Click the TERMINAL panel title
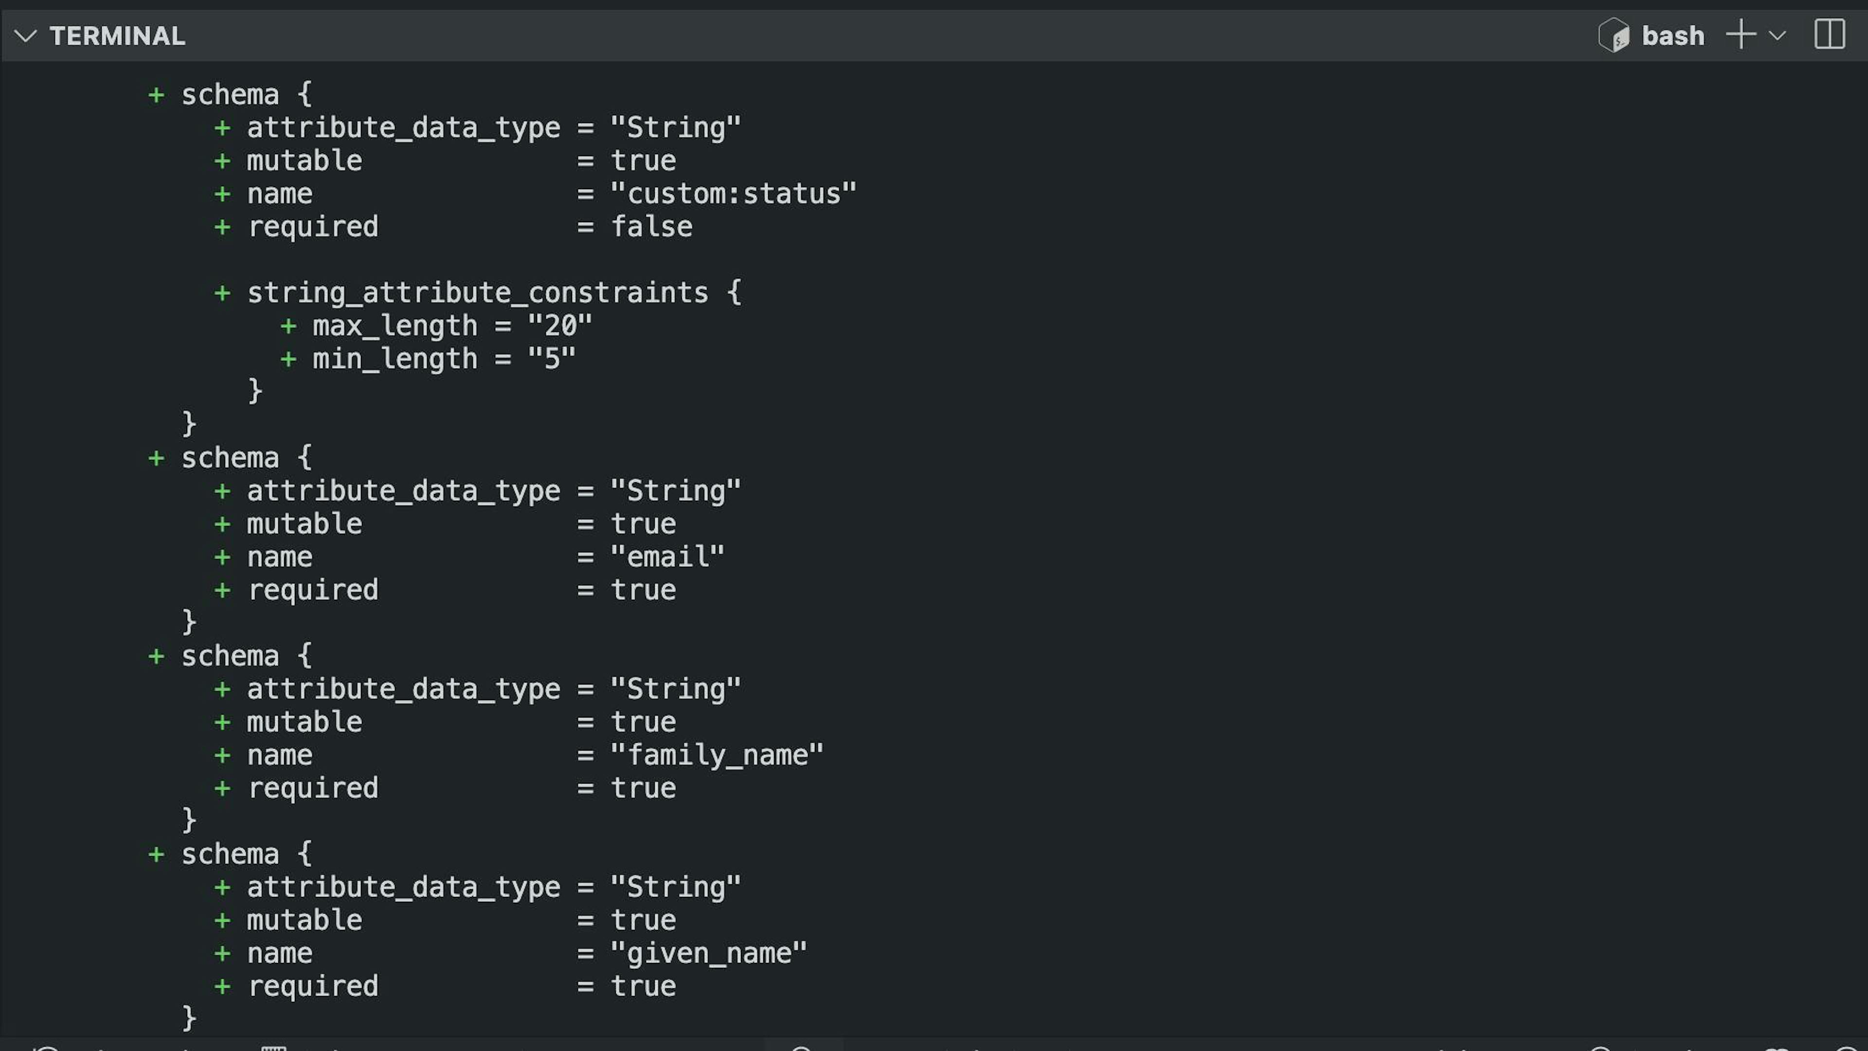The height and width of the screenshot is (1051, 1868). 117,35
